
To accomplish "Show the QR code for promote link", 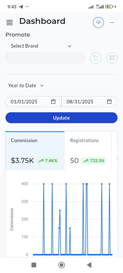I will click(x=112, y=58).
